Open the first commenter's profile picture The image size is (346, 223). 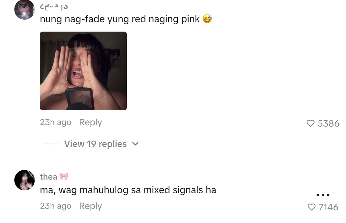pyautogui.click(x=24, y=9)
